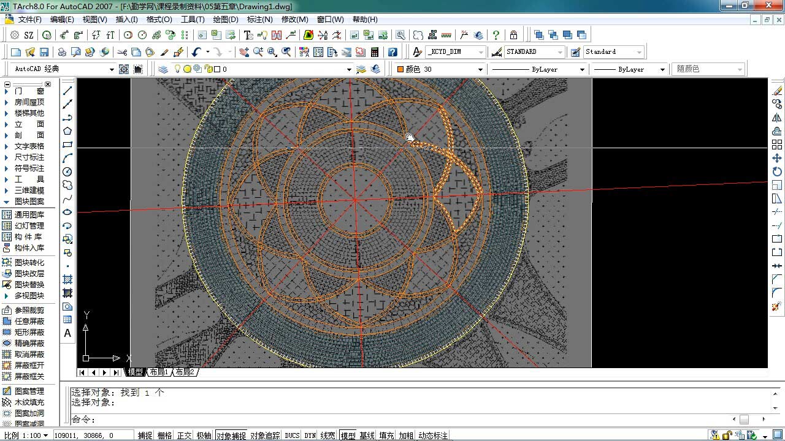785x441 pixels.
Task: Open the 比例 1:100 scale dropdown
Action: tap(45, 435)
